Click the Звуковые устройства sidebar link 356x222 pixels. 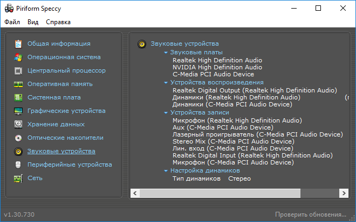click(x=61, y=151)
